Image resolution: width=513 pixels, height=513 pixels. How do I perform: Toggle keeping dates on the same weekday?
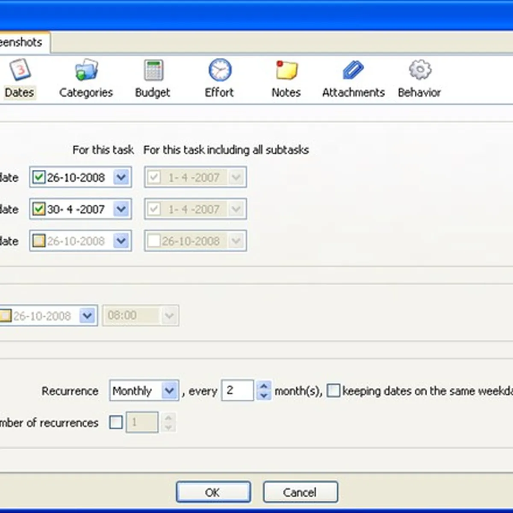coord(333,391)
